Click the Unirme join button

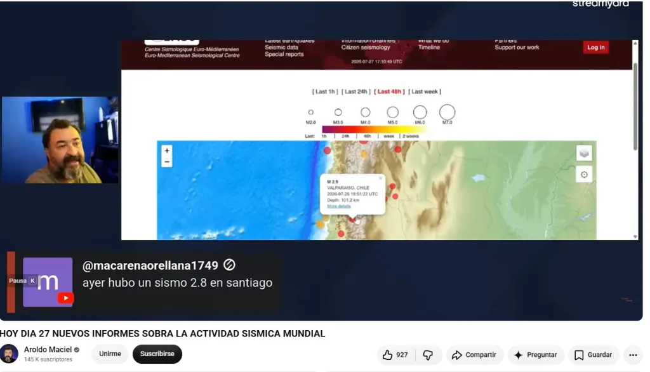(x=110, y=354)
